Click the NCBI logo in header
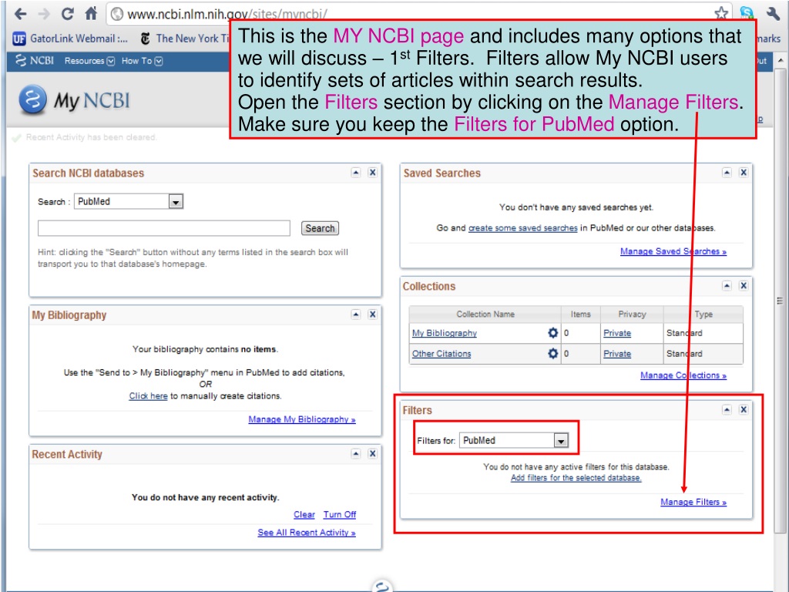789x592 pixels. click(35, 60)
